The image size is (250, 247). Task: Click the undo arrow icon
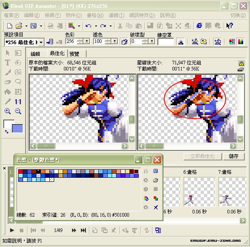pyautogui.click(x=88, y=26)
